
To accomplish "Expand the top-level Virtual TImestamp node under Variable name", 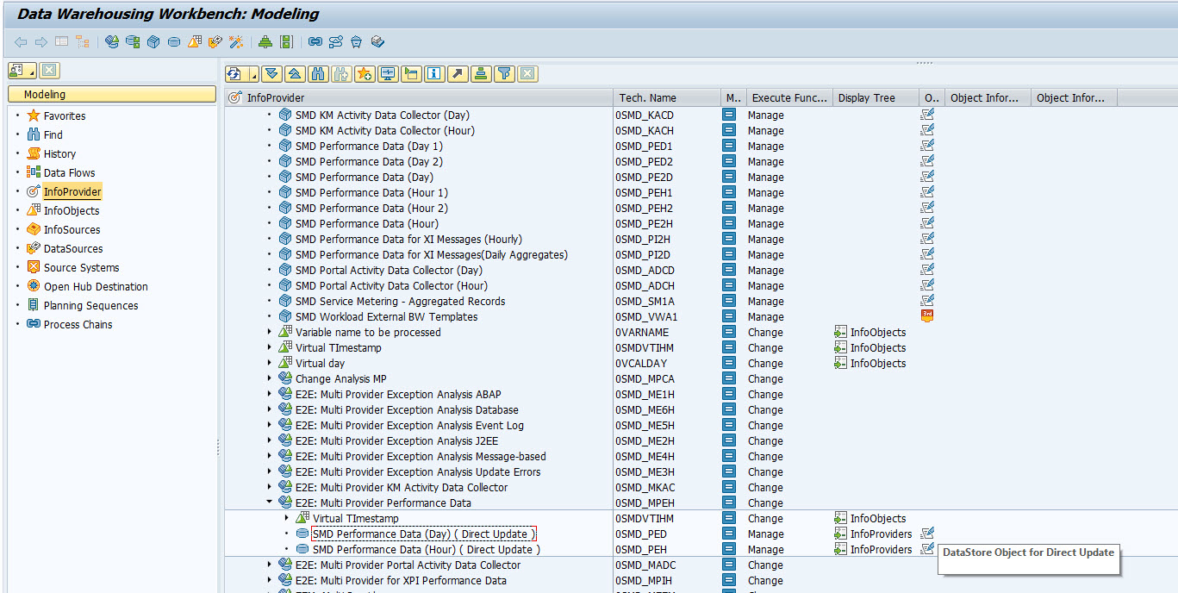I will coord(269,347).
